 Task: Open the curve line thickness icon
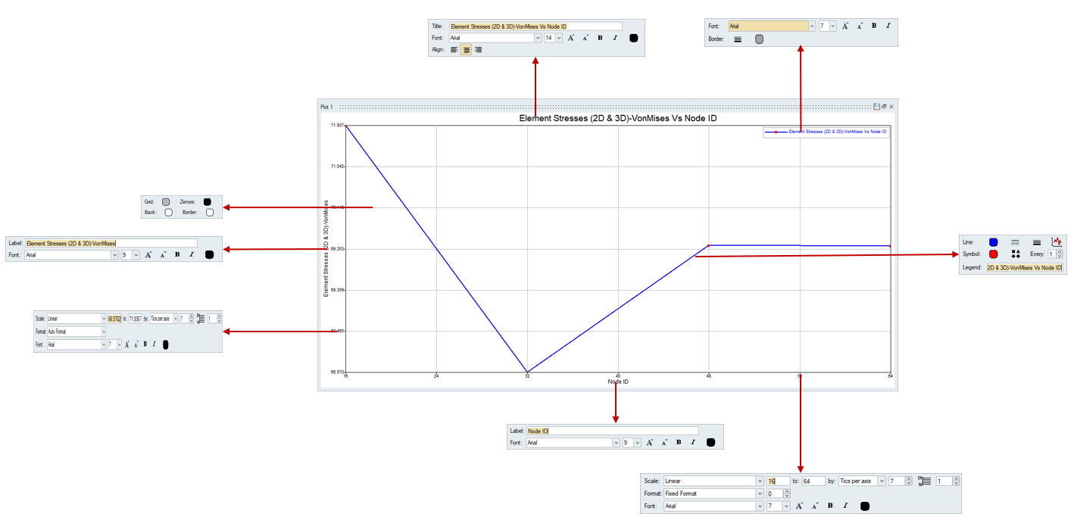(1037, 242)
